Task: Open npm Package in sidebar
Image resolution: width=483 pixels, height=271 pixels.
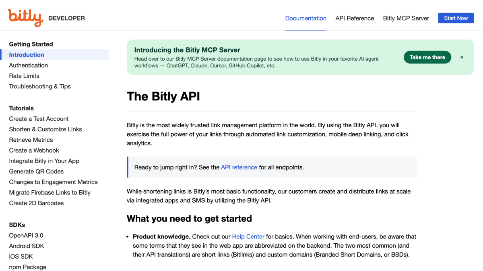Action: 27,267
